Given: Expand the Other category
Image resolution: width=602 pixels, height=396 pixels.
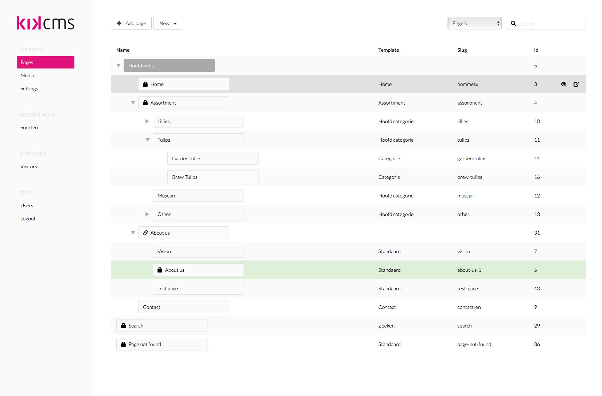Looking at the screenshot, I should coord(147,214).
